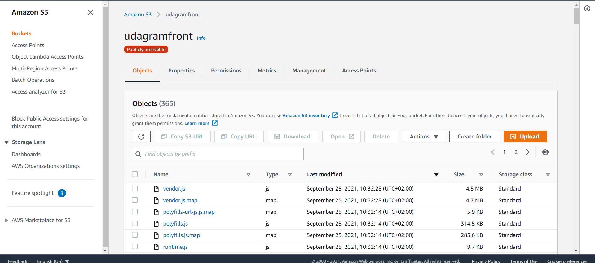This screenshot has width=595, height=263.
Task: Click file icon beside polyfills-url-js.js.map
Action: (156, 212)
